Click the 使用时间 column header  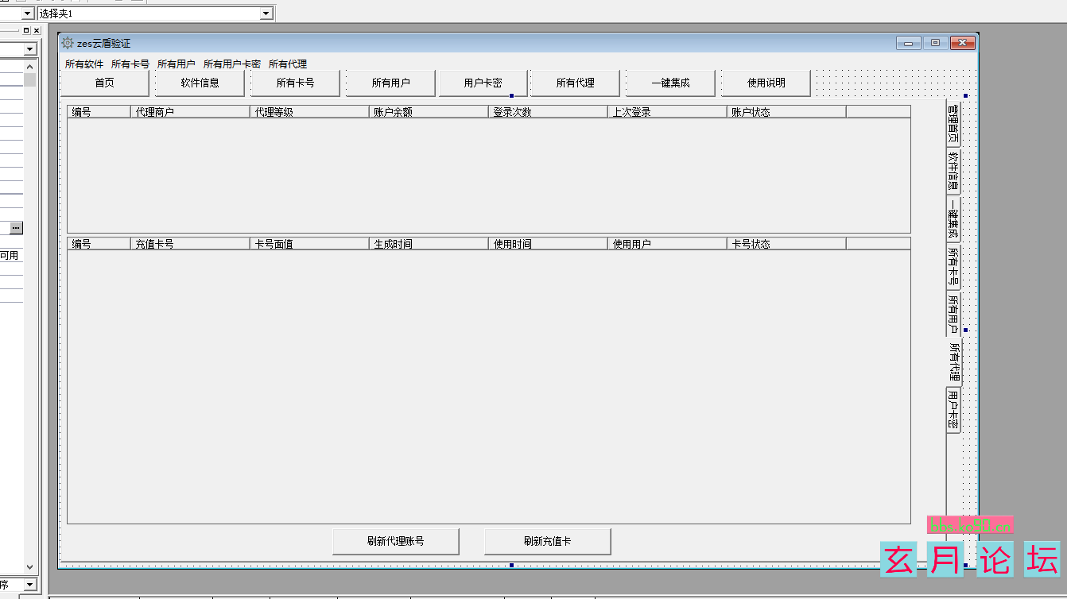pyautogui.click(x=548, y=244)
